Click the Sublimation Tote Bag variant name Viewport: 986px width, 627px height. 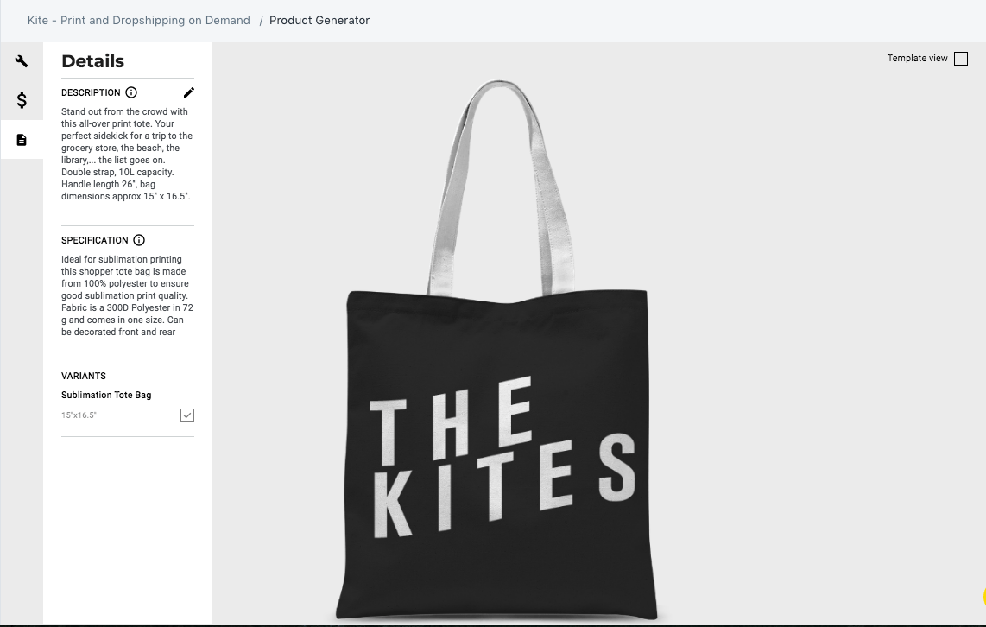(105, 395)
